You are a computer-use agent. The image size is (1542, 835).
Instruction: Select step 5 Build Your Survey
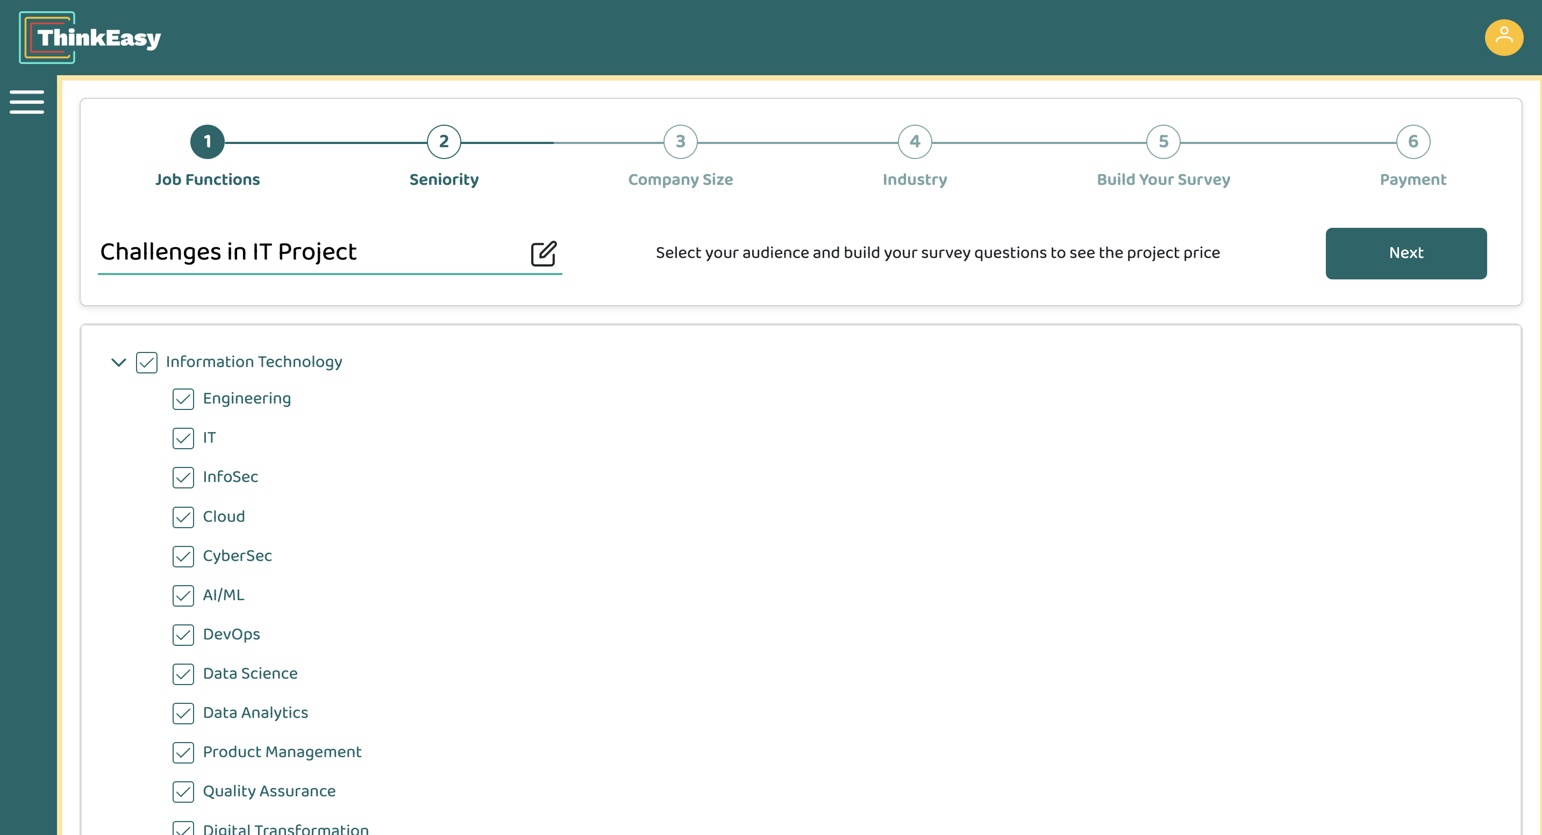click(x=1162, y=142)
